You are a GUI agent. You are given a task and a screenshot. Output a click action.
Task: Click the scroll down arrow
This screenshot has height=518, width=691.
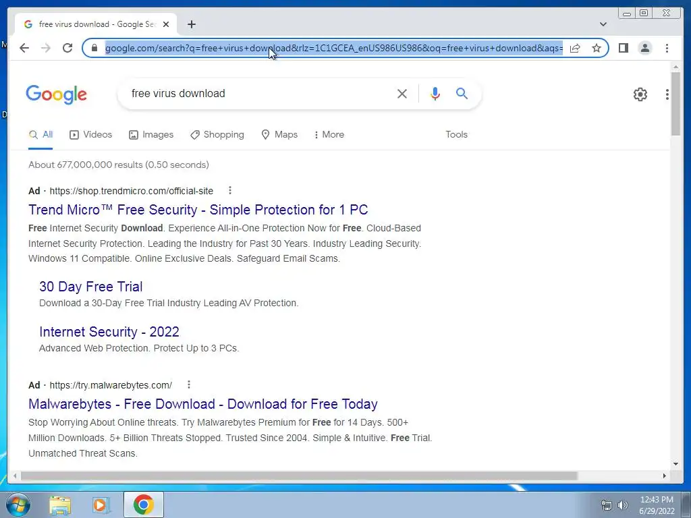[x=675, y=463]
